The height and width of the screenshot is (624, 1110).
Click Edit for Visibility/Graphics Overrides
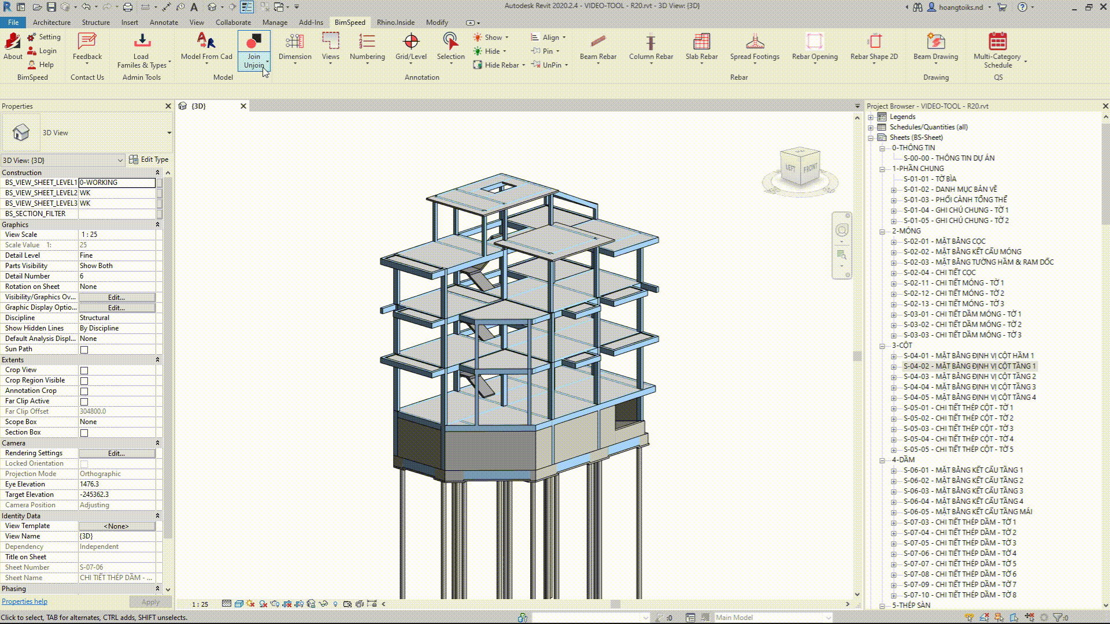[x=117, y=297]
